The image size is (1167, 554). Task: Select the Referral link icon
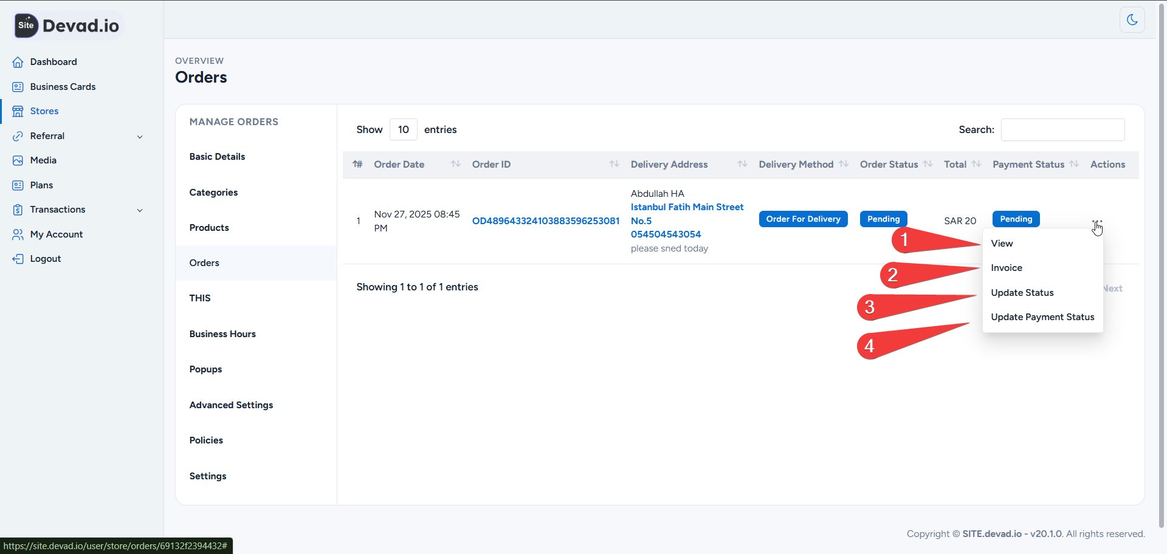[18, 135]
